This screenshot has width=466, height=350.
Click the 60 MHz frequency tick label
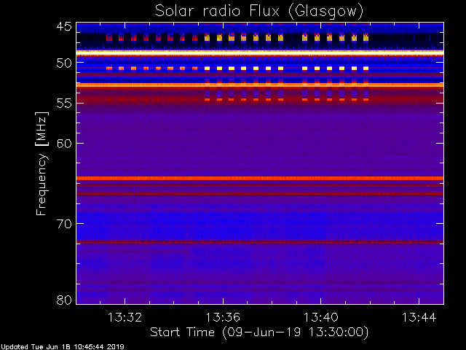(x=64, y=143)
